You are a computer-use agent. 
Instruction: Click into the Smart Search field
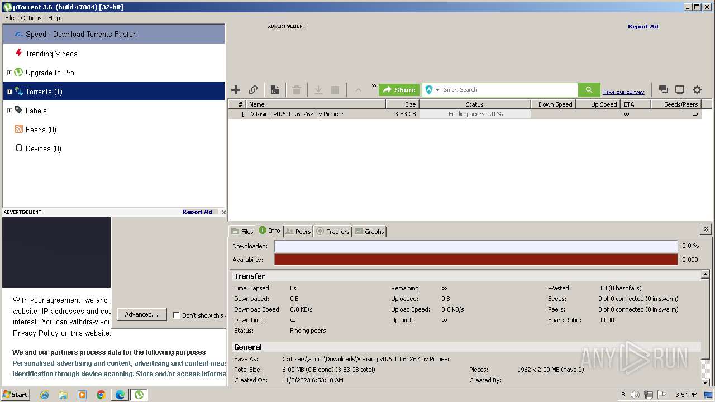(x=509, y=90)
